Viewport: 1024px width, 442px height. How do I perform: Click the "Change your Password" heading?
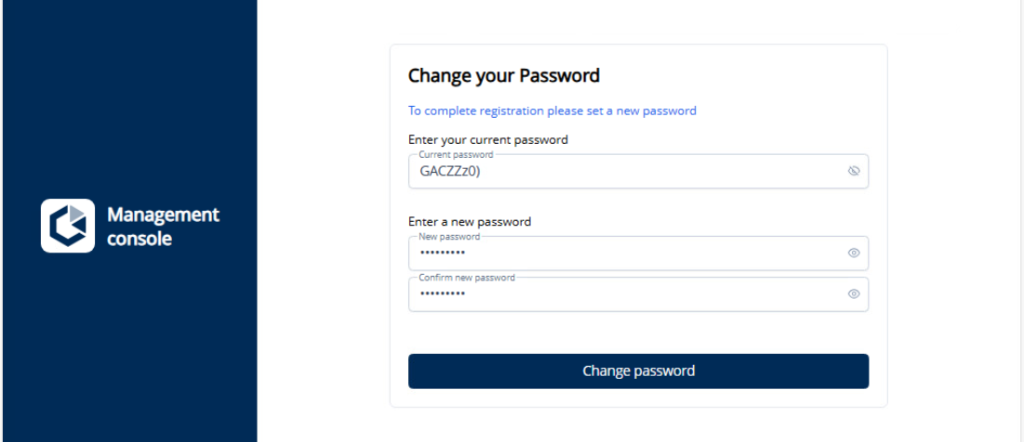(x=504, y=75)
